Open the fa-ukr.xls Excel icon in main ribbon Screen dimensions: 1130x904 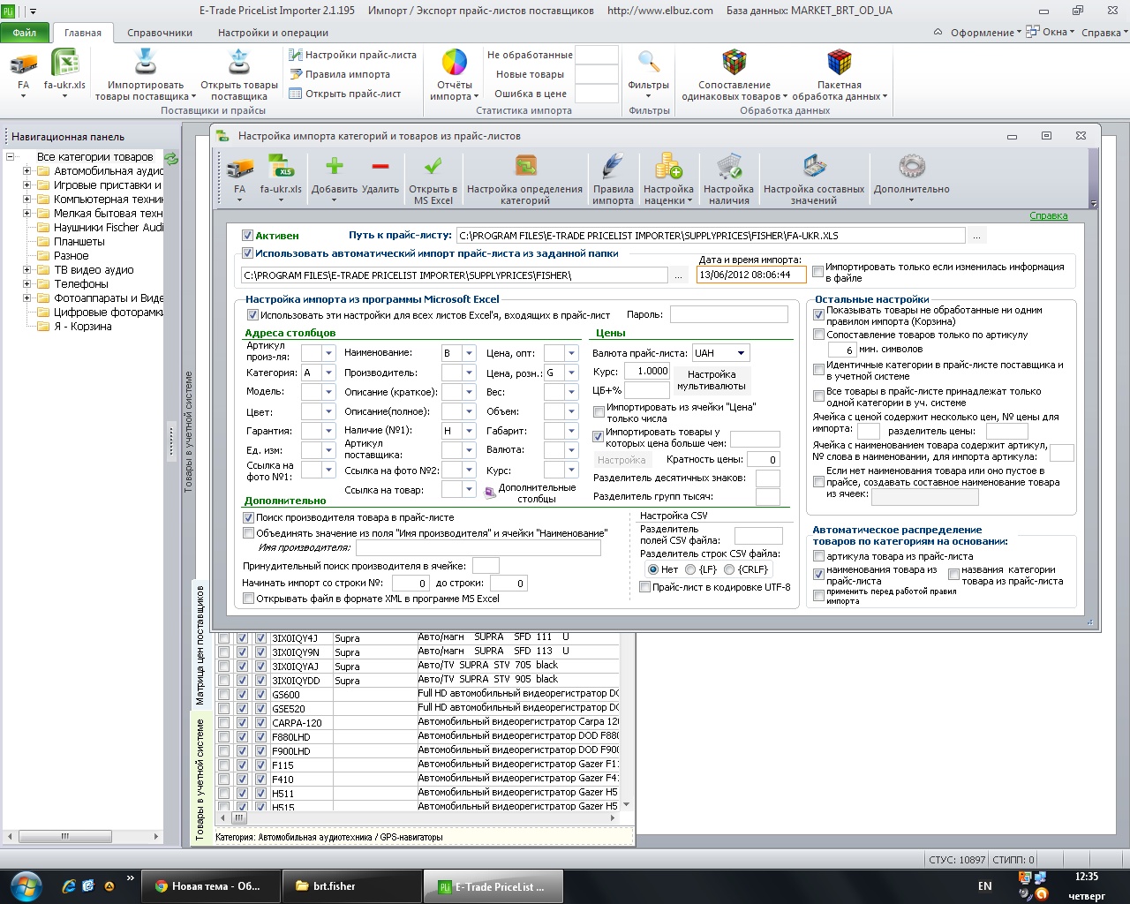[x=65, y=64]
